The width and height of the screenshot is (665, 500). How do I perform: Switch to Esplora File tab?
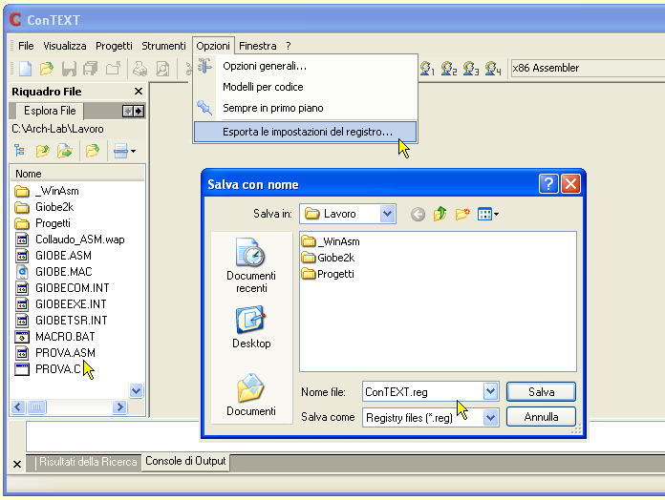(x=50, y=111)
